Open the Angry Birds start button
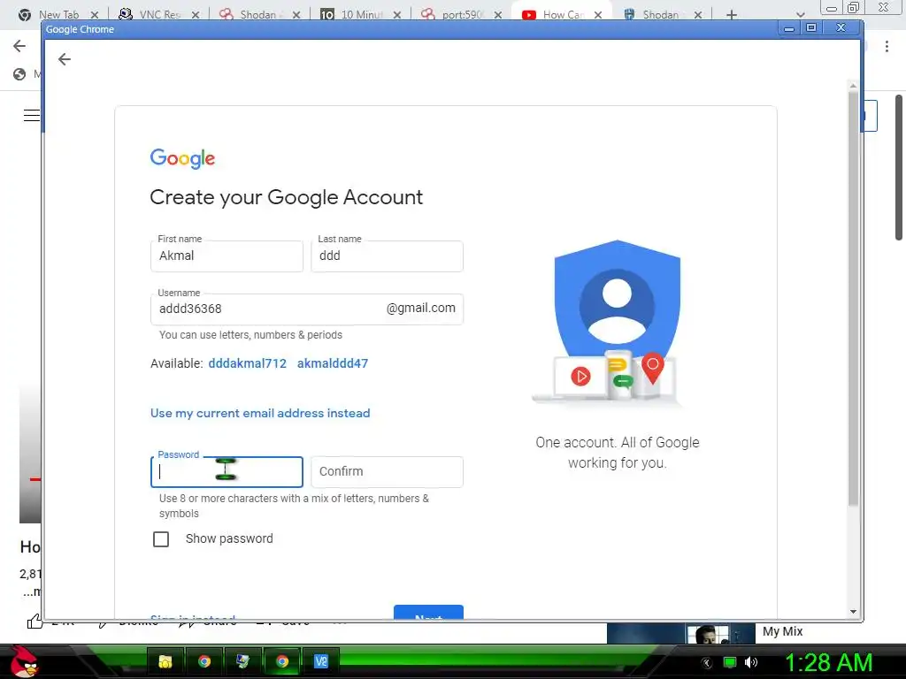 (x=24, y=661)
